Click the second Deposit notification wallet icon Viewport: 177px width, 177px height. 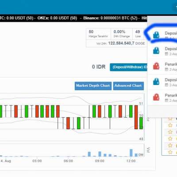[156, 50]
